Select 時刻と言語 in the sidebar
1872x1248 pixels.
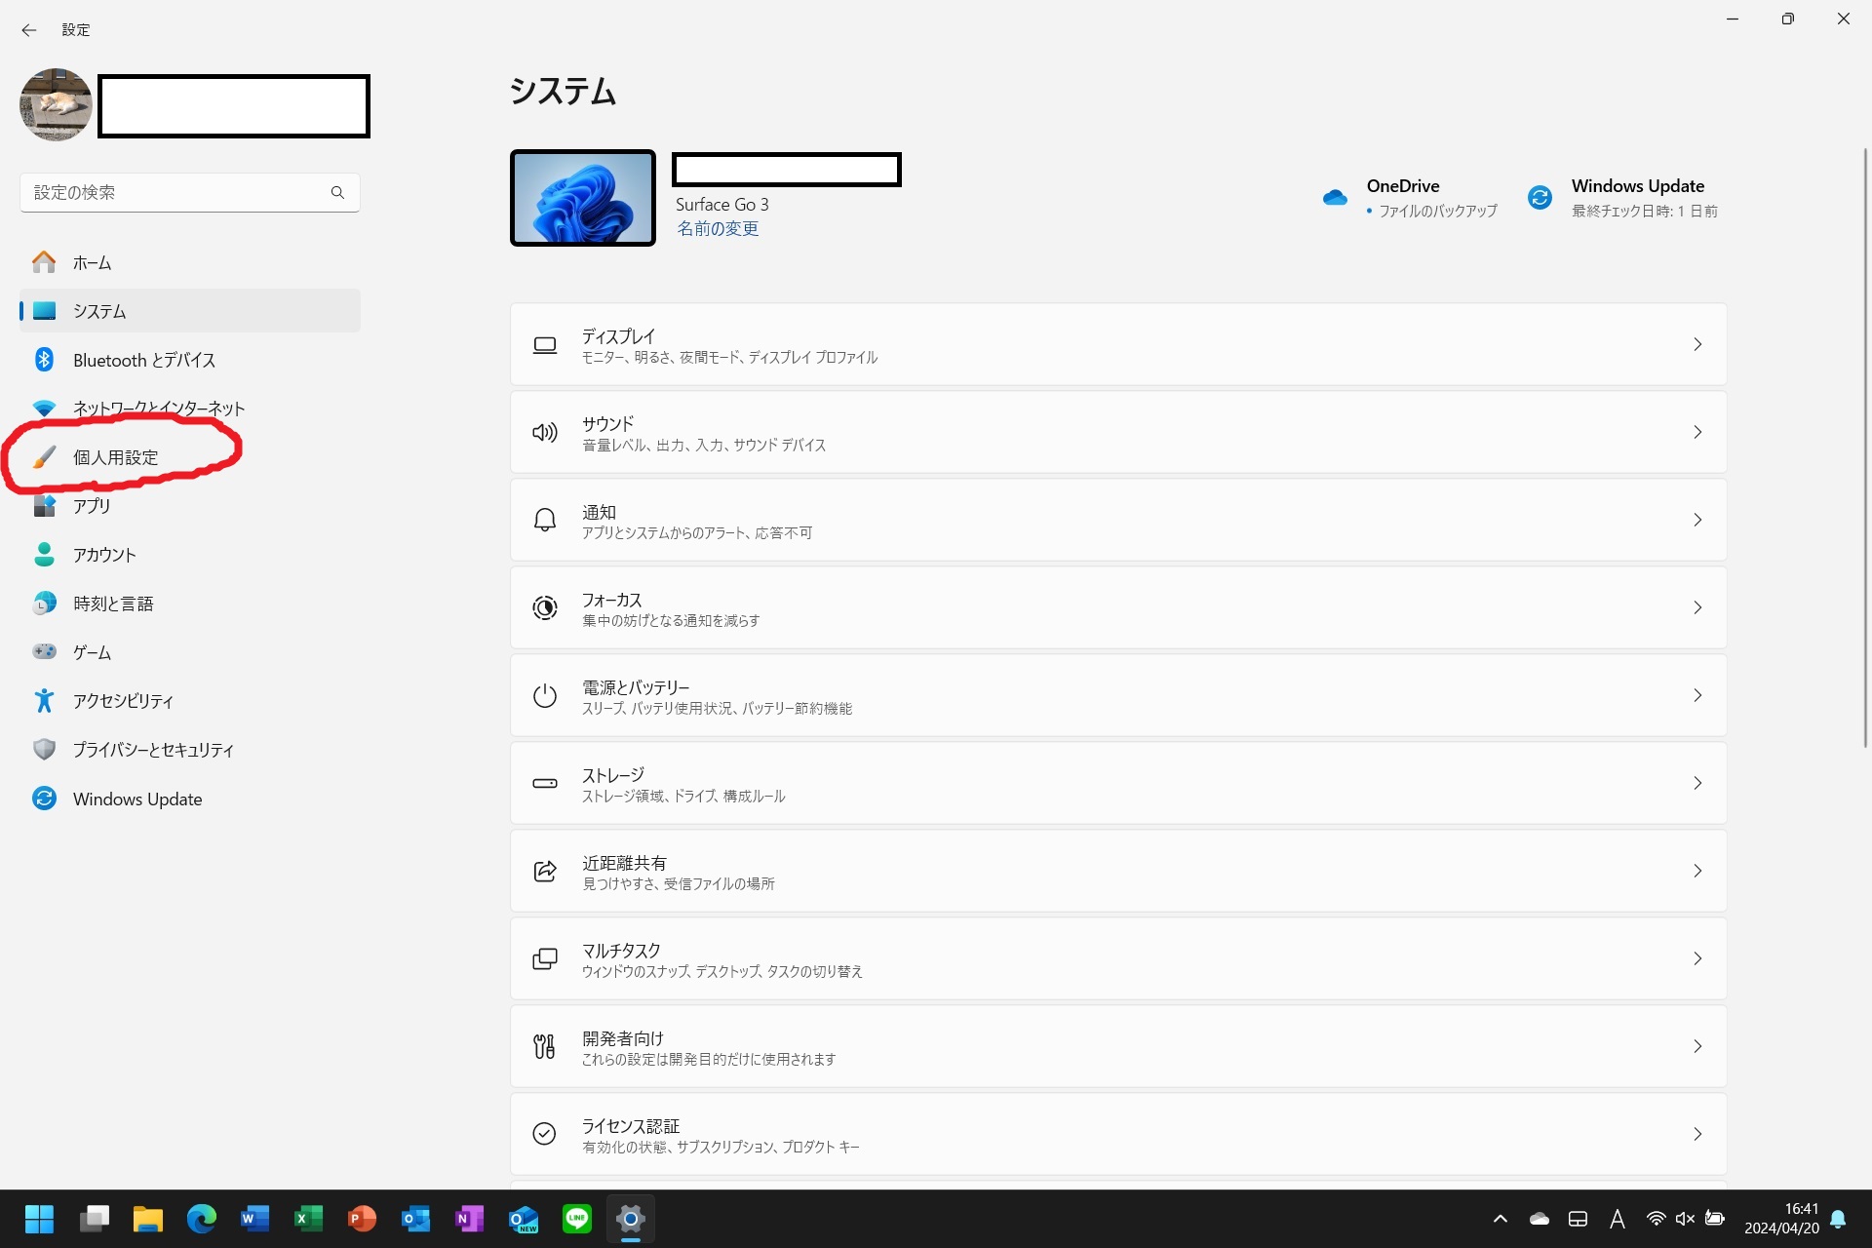point(113,604)
